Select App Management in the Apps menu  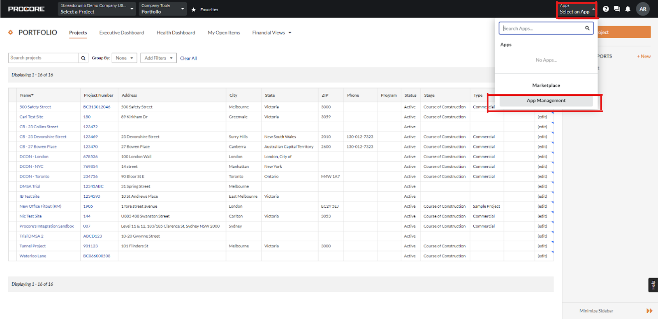[x=546, y=101]
